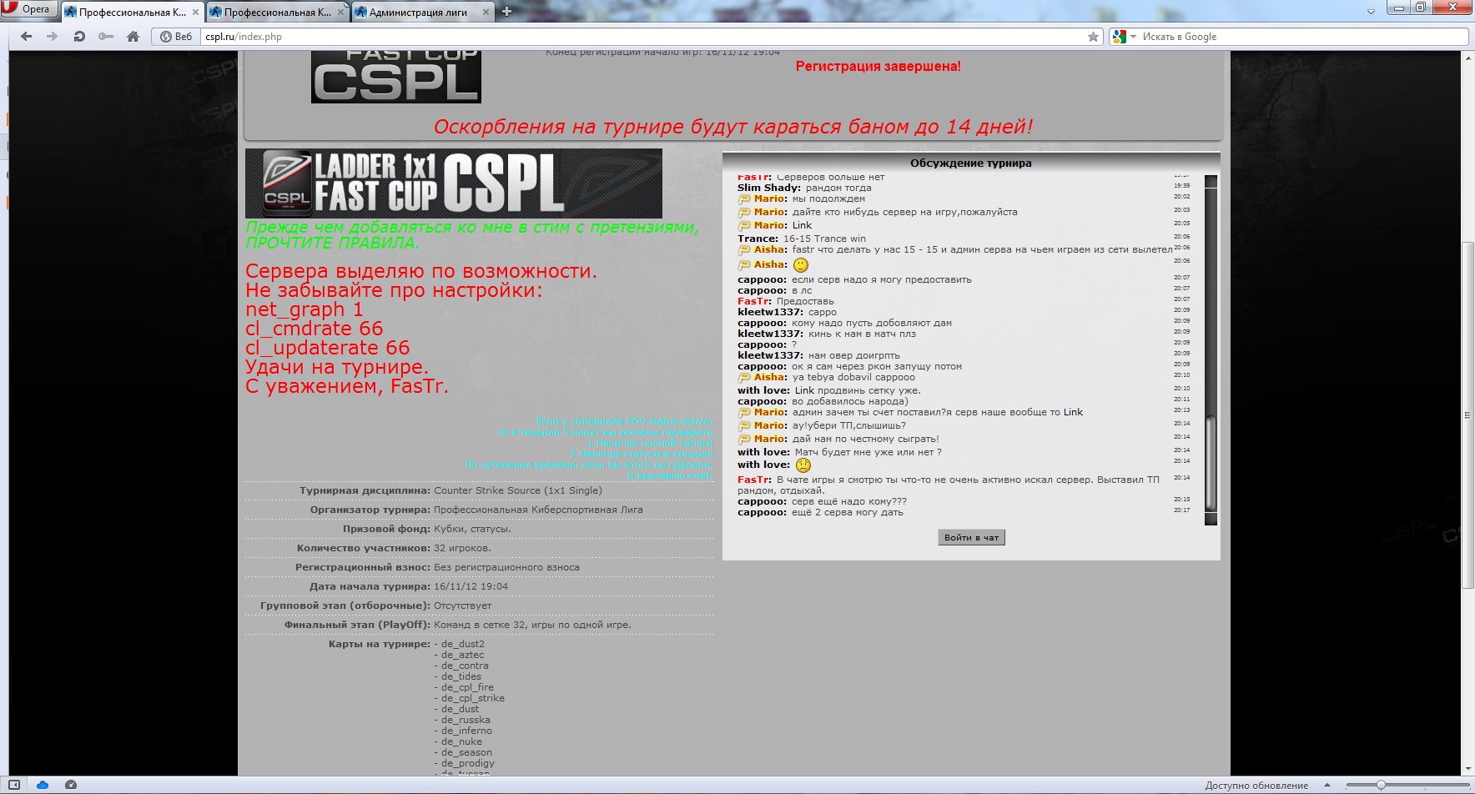1475x794 pixels.
Task: Click the 16-15 Trance win message
Action: coord(824,239)
